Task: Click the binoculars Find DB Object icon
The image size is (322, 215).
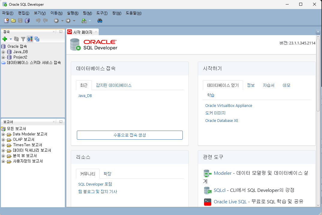Action: tap(100, 20)
